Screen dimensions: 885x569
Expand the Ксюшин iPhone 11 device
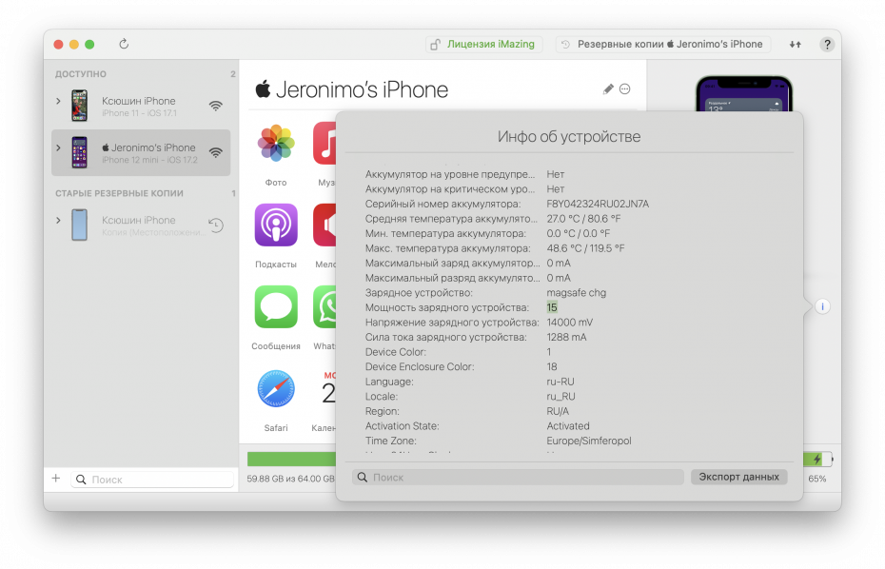tap(58, 101)
